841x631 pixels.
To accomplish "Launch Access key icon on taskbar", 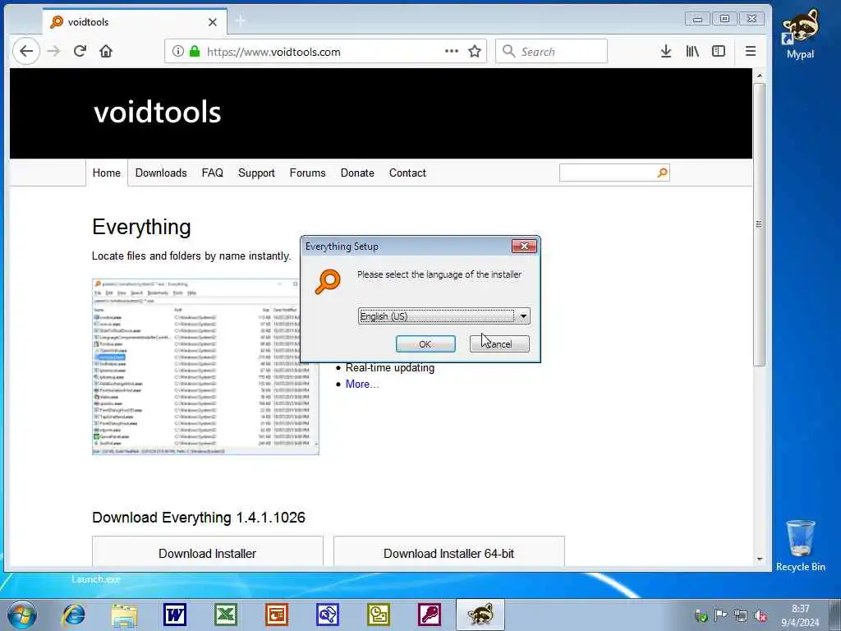I will pyautogui.click(x=430, y=615).
